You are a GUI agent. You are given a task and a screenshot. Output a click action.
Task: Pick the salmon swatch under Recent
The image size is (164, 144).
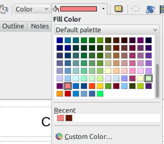point(60,118)
